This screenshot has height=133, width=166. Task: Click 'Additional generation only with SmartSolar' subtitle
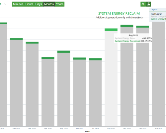pos(120,18)
